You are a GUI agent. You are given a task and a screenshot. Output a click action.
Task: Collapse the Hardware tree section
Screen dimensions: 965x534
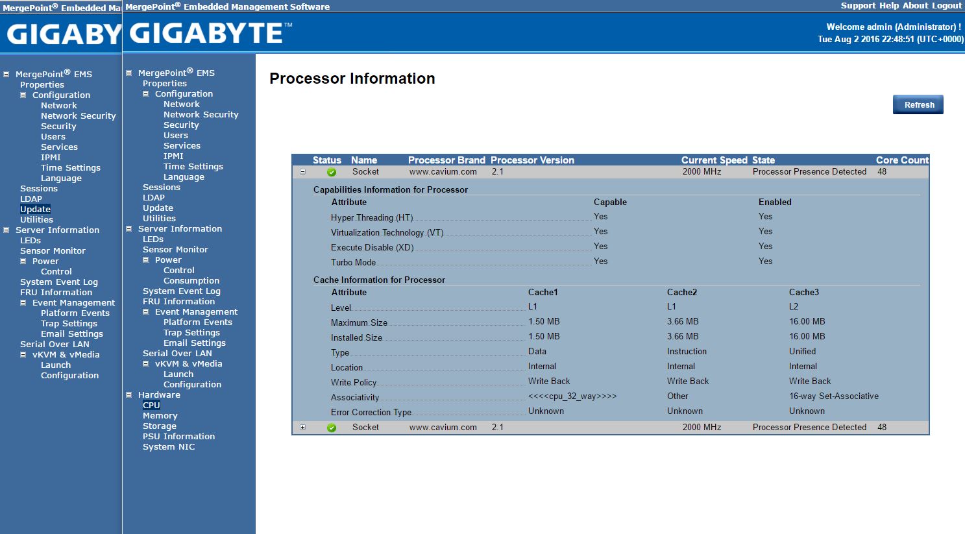tap(129, 394)
